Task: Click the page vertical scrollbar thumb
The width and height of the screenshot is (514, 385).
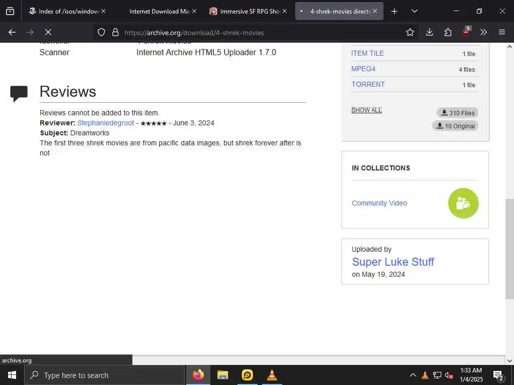Action: [509, 249]
